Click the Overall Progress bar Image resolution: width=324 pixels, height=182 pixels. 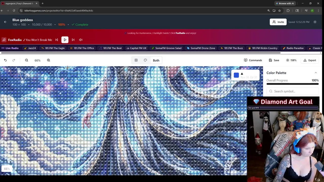pyautogui.click(x=293, y=84)
